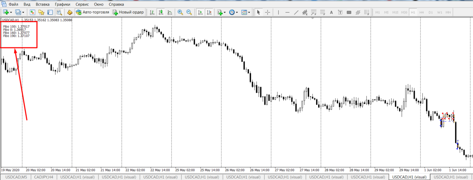Select the equidistant channel tool
The image size is (473, 180).
305,12
